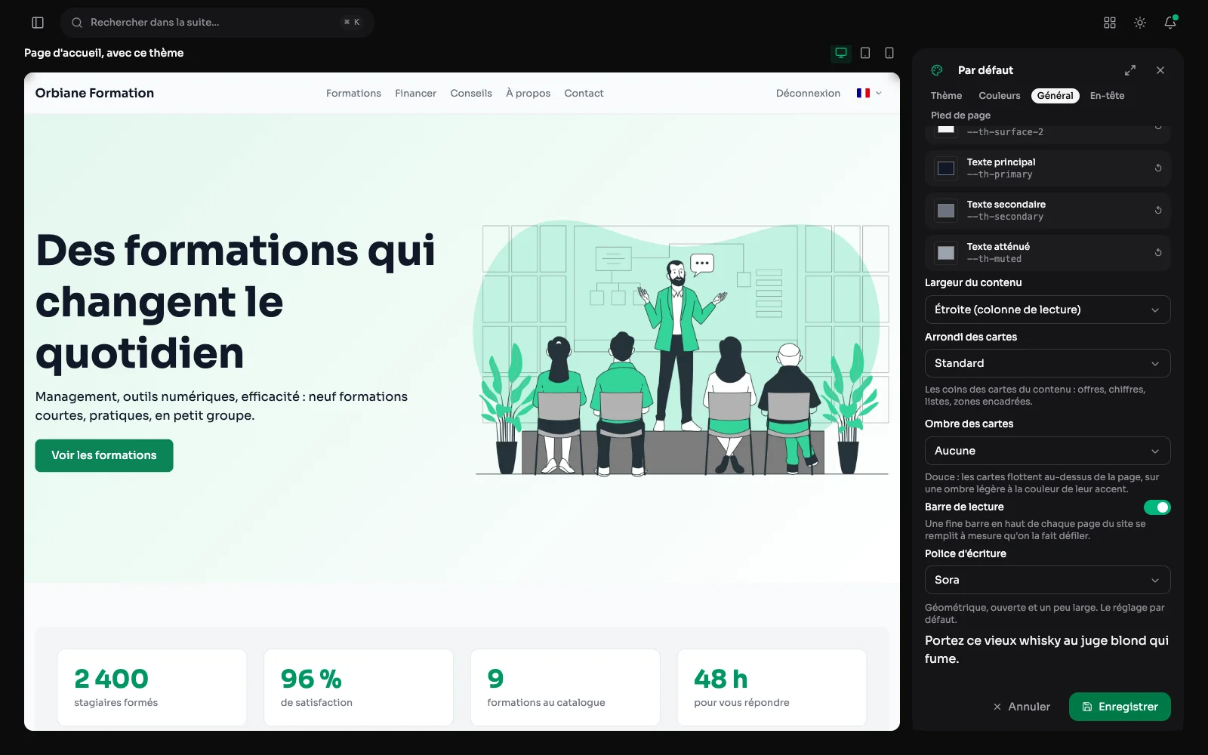The height and width of the screenshot is (755, 1208).
Task: Switch to the Pied de page tab
Action: click(960, 116)
